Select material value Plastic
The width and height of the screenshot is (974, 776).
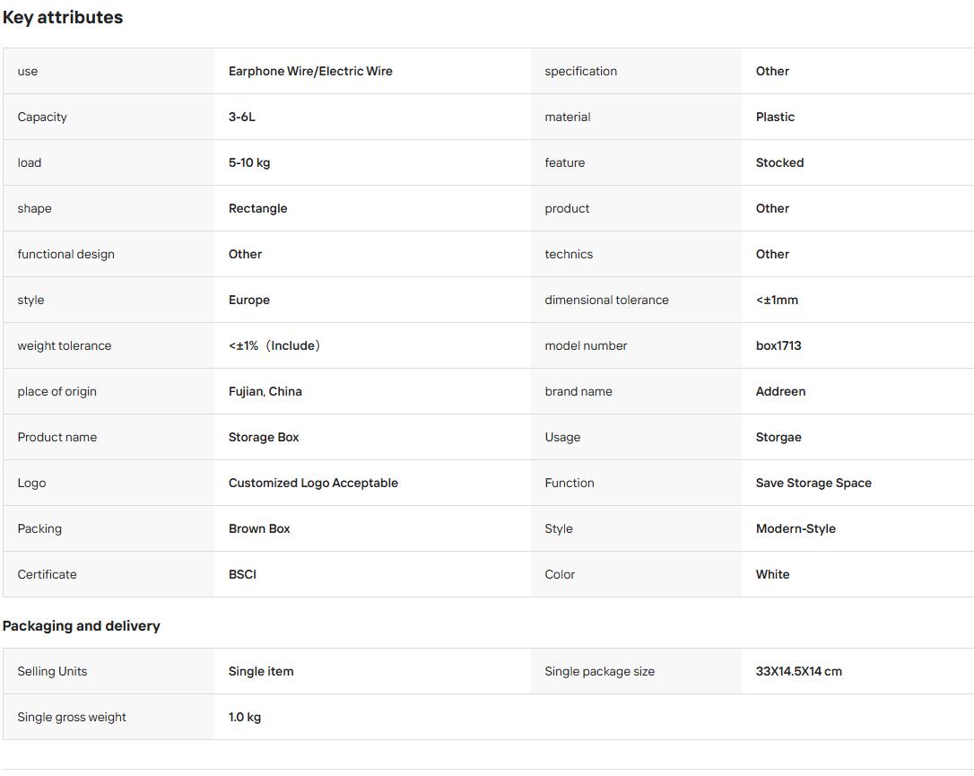(x=775, y=117)
